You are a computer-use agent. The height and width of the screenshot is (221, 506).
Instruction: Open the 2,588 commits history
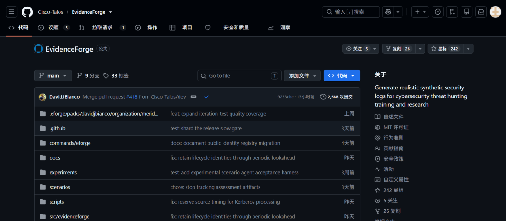(x=336, y=97)
